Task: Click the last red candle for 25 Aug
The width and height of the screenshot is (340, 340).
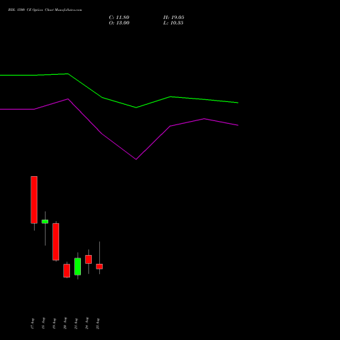Action: 99,267
